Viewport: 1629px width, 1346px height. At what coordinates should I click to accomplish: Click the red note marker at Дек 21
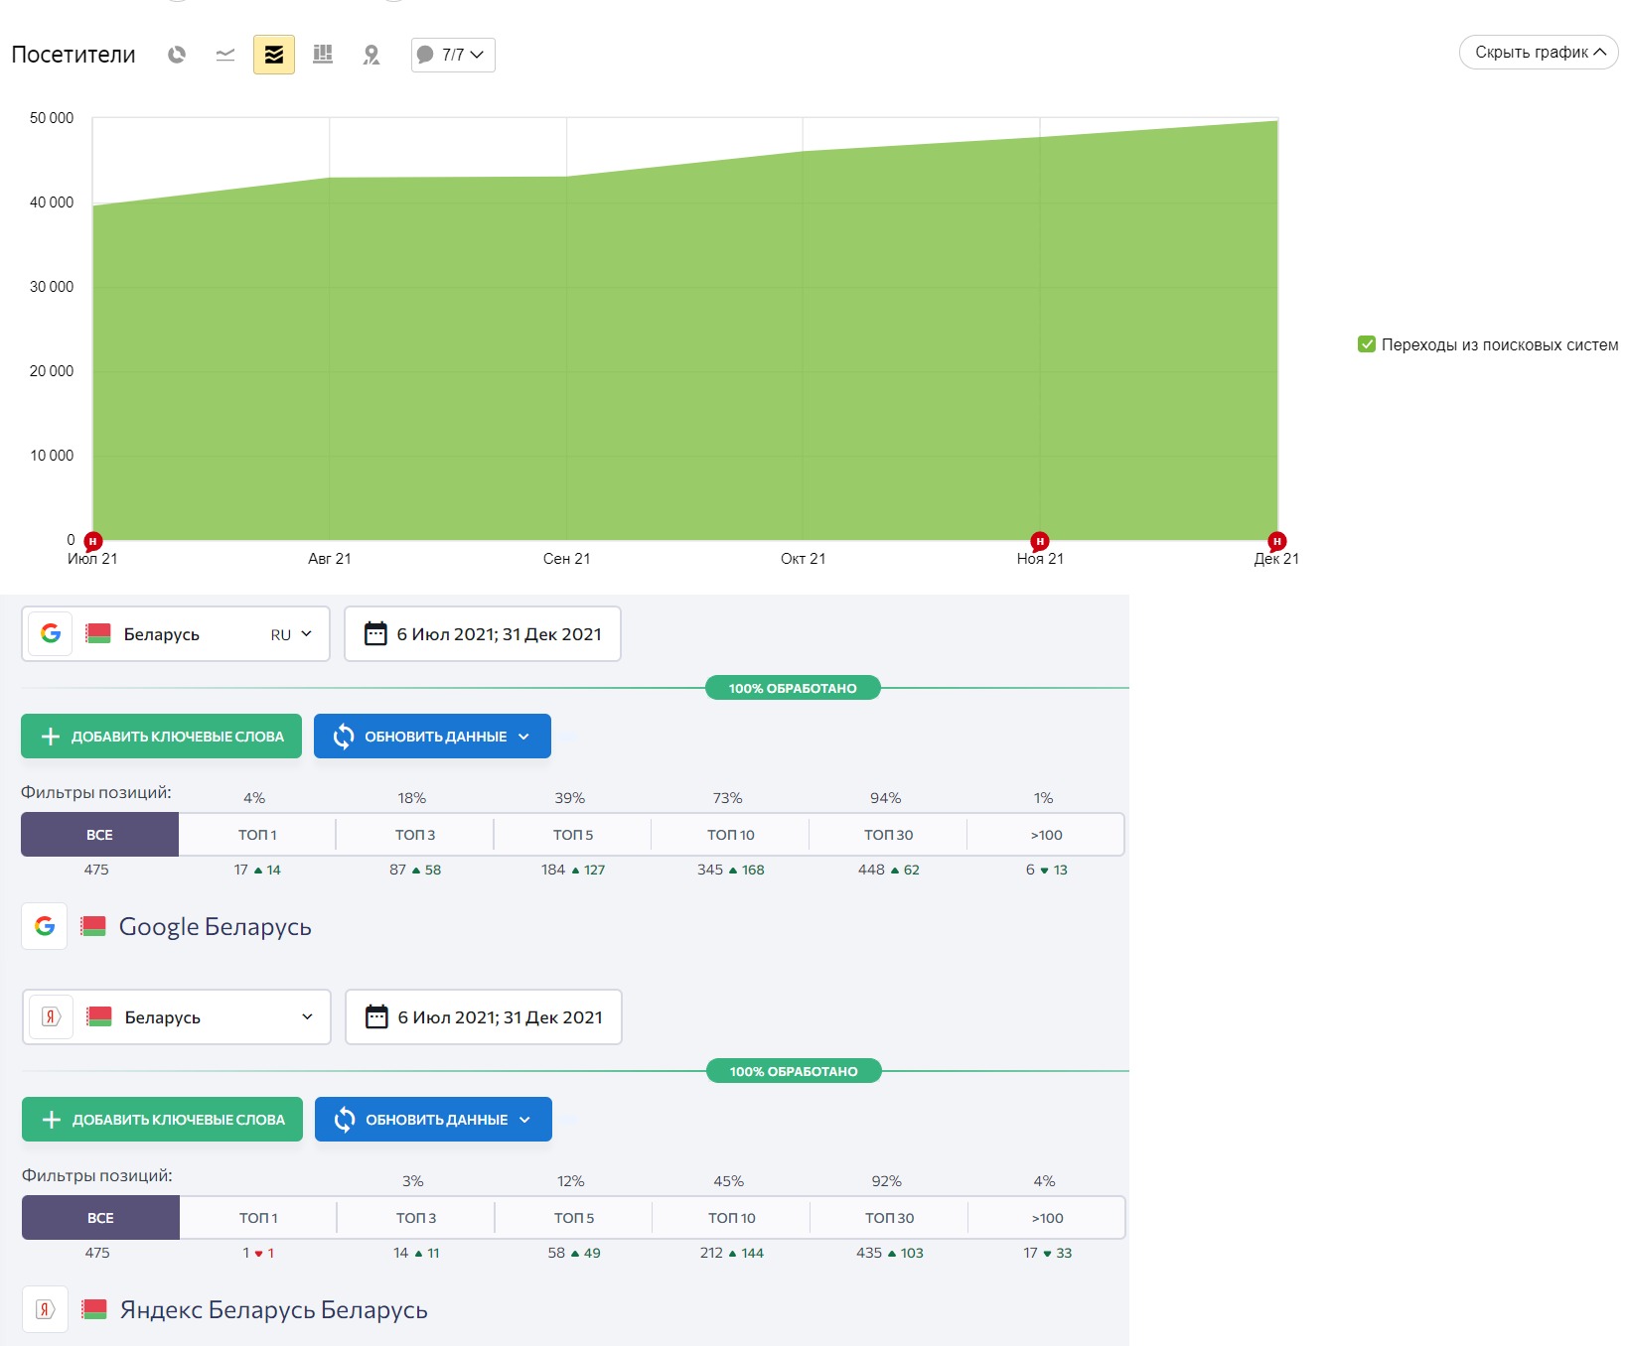[1277, 541]
